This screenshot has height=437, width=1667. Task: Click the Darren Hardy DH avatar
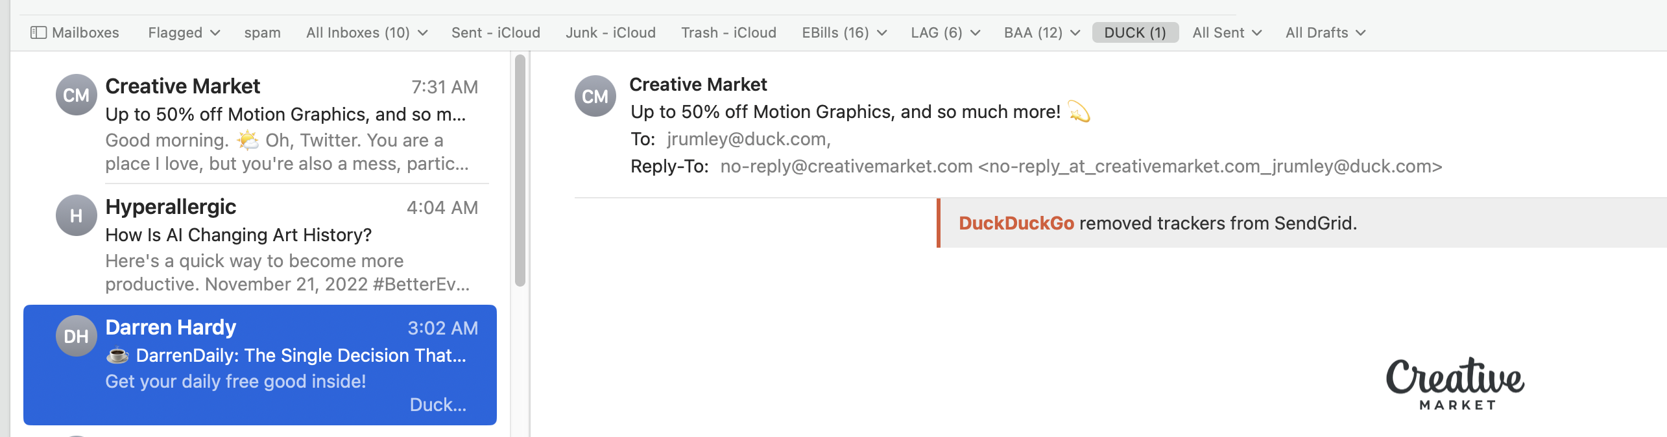tap(77, 336)
